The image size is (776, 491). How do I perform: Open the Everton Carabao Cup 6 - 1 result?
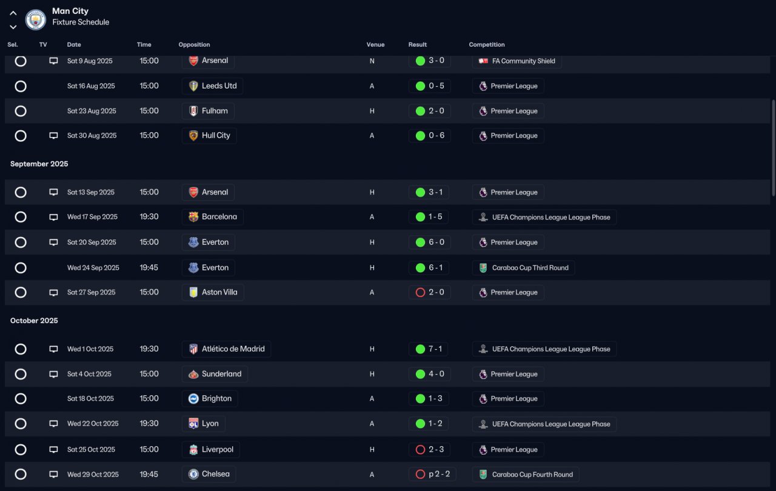(x=429, y=267)
